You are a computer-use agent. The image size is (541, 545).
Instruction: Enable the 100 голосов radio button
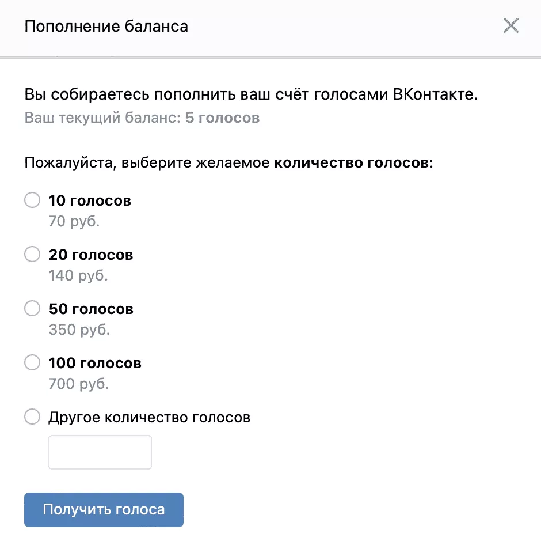(x=32, y=363)
